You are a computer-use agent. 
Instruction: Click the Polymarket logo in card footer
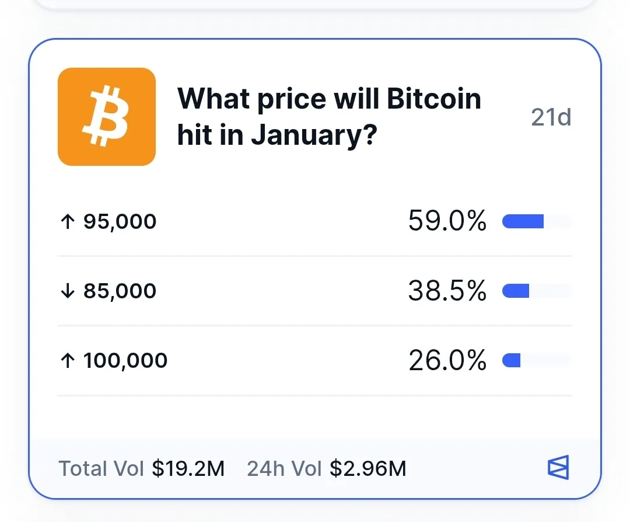tap(558, 468)
